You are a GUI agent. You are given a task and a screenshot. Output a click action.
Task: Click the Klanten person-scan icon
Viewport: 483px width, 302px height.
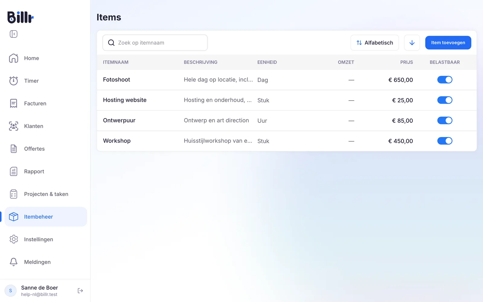click(x=14, y=126)
